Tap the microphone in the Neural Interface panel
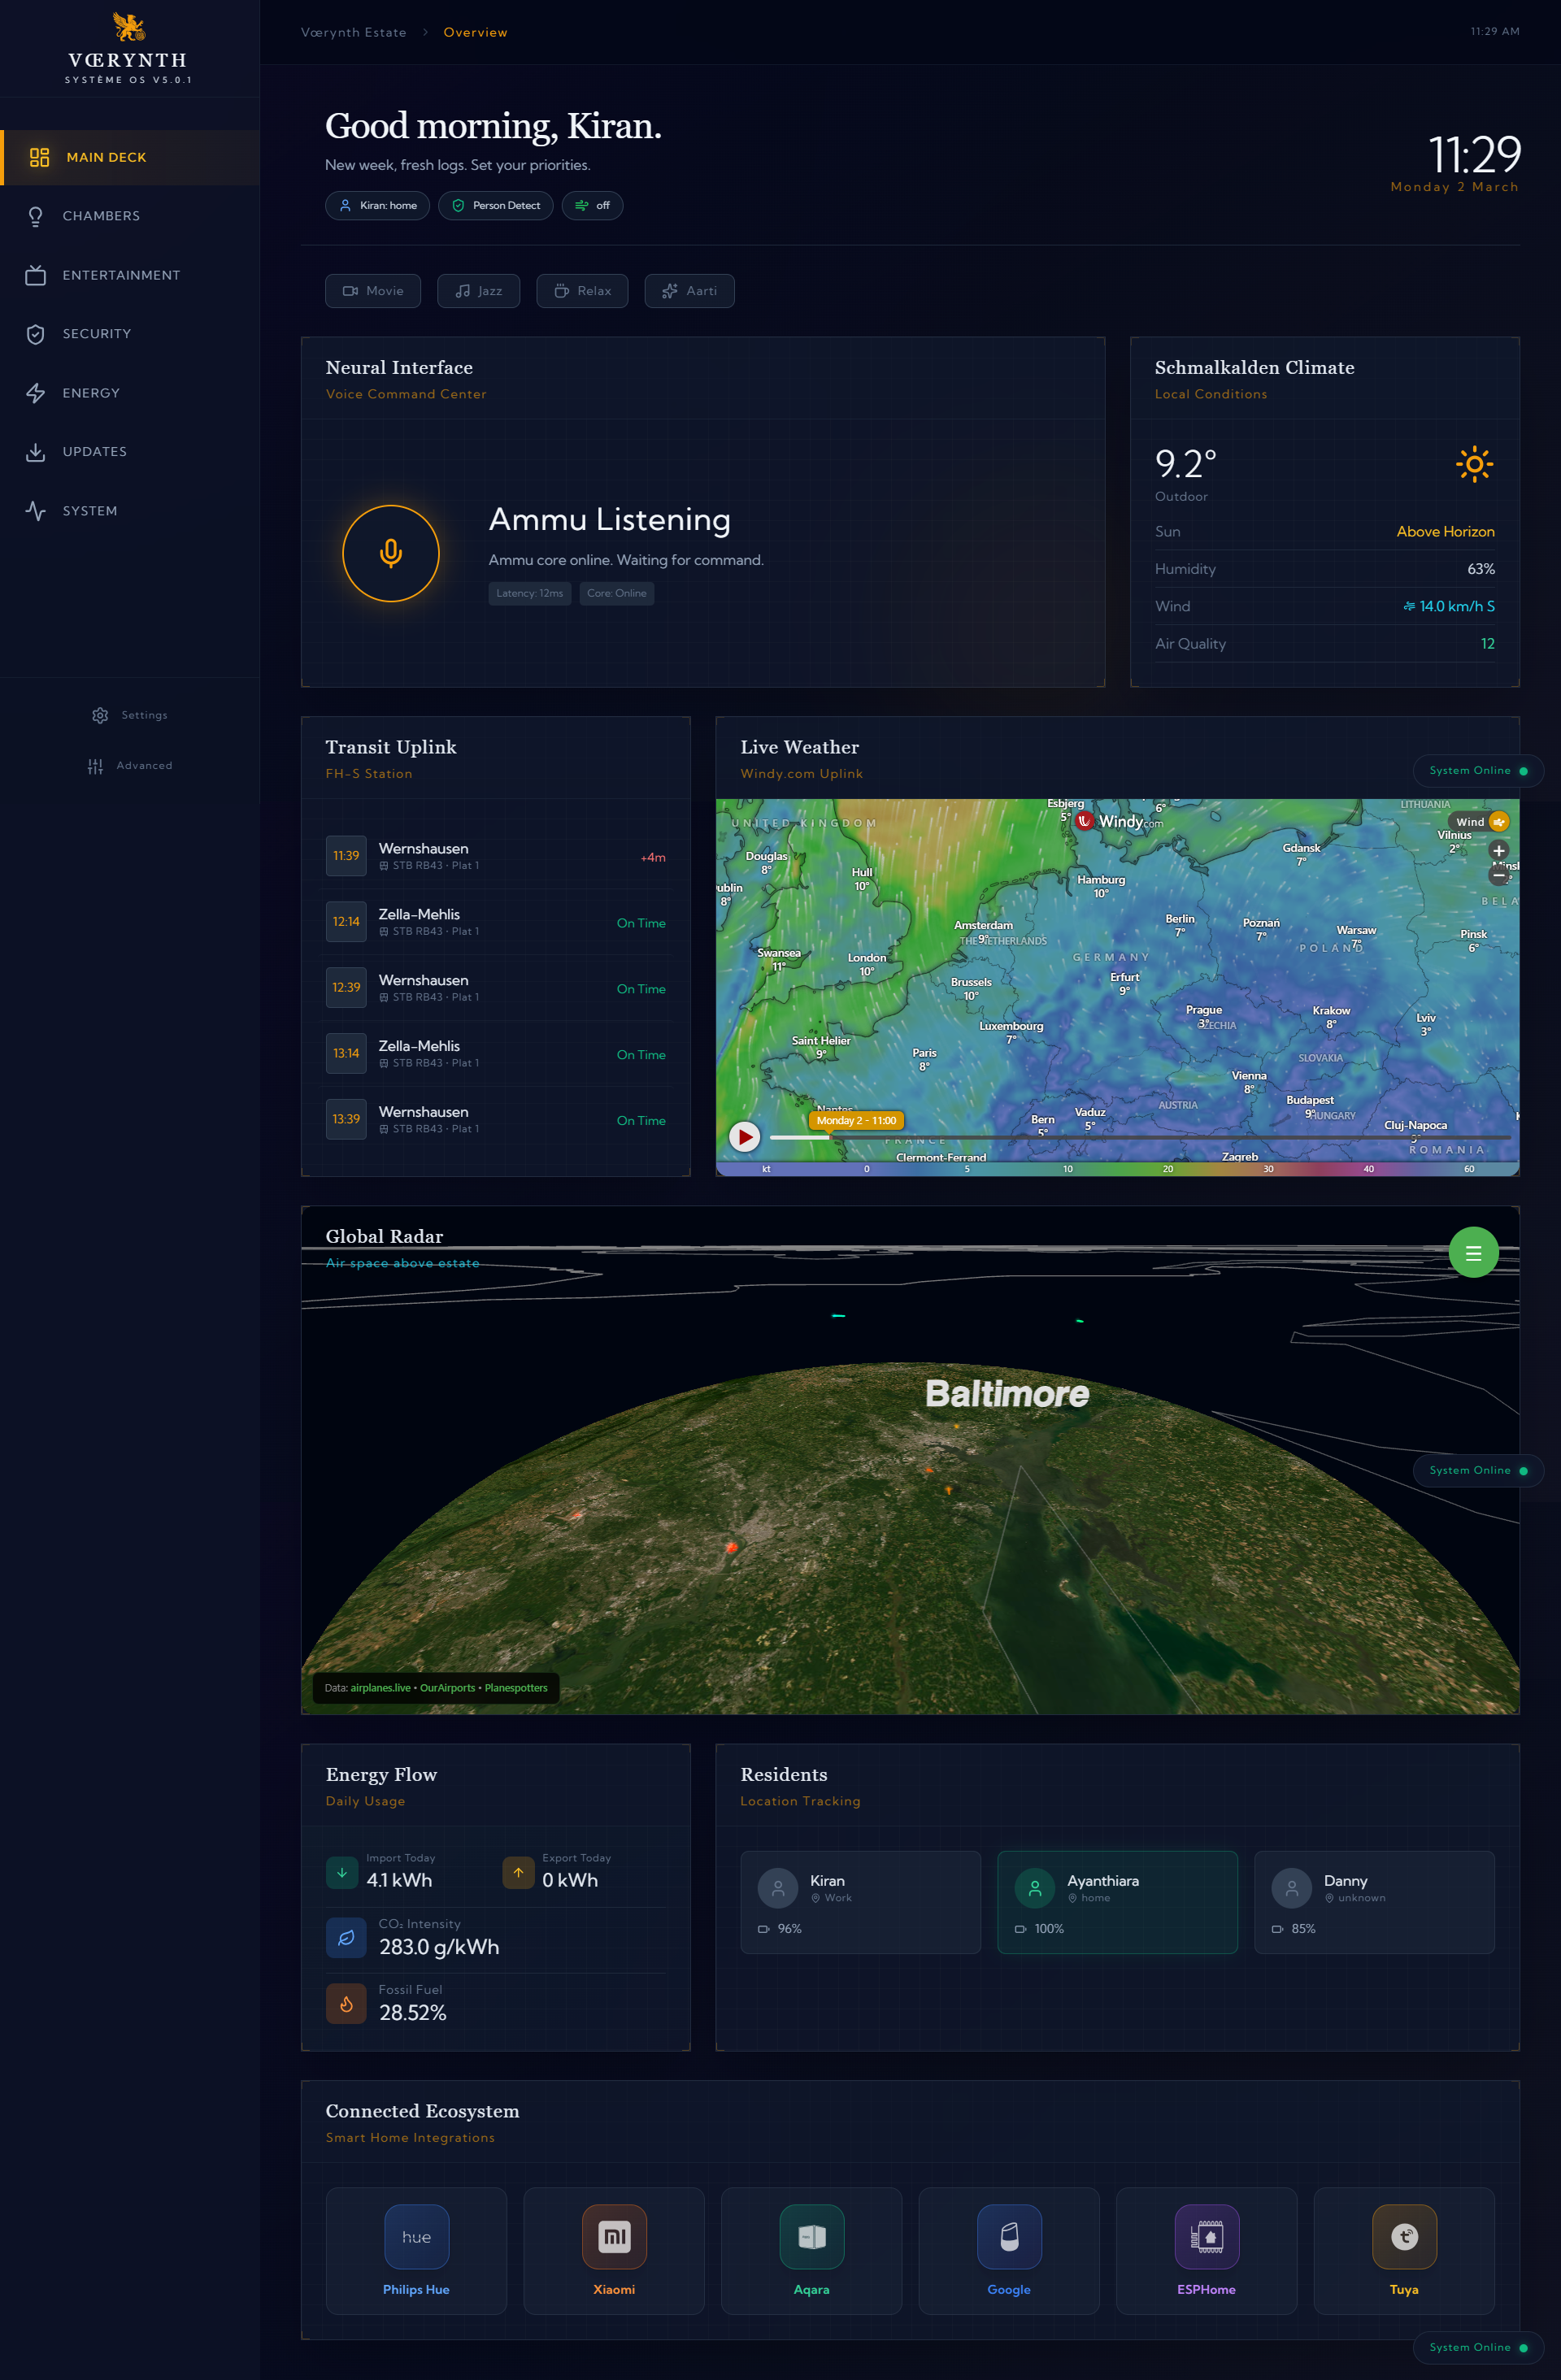Image resolution: width=1561 pixels, height=2380 pixels. pyautogui.click(x=391, y=553)
